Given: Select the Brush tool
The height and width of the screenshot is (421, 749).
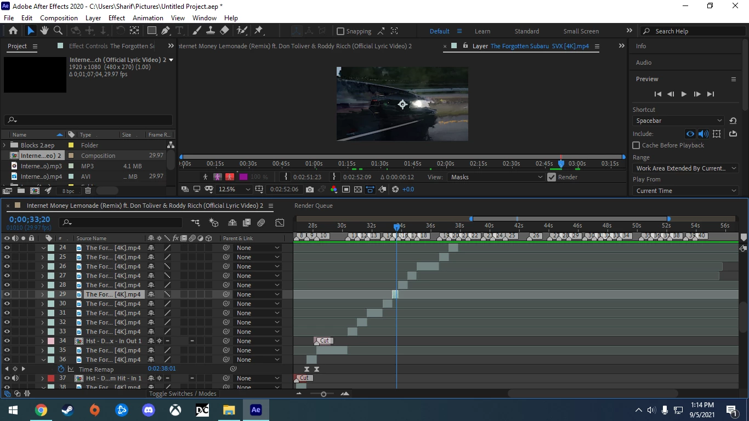Looking at the screenshot, I should (196, 31).
